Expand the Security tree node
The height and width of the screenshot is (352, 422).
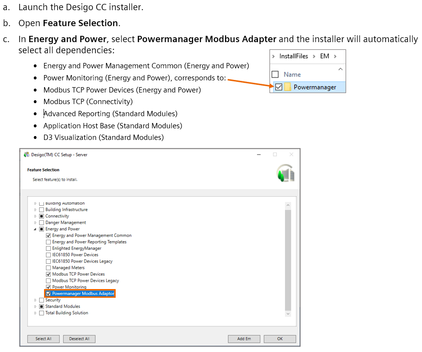(35, 300)
